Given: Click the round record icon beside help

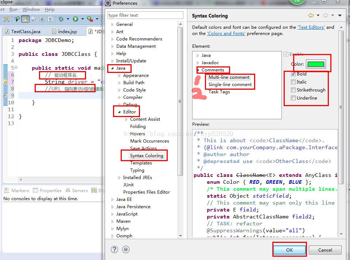Looking at the screenshot, I should click(x=126, y=249).
